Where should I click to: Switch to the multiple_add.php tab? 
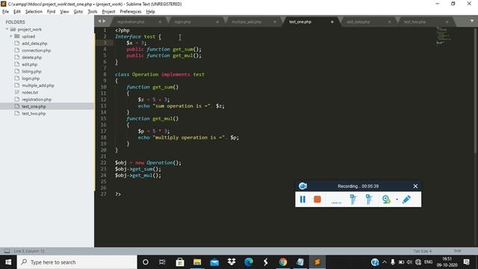click(x=246, y=22)
